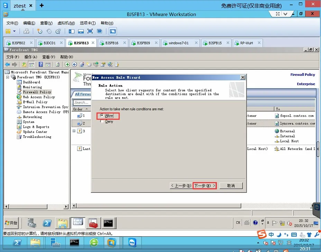The image size is (321, 252).
Task: Click guest tray help question icon
Action: tap(255, 223)
